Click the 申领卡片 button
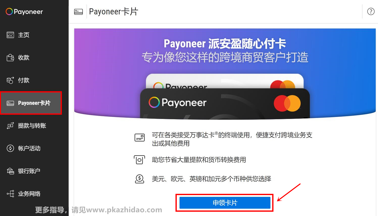 pyautogui.click(x=225, y=203)
